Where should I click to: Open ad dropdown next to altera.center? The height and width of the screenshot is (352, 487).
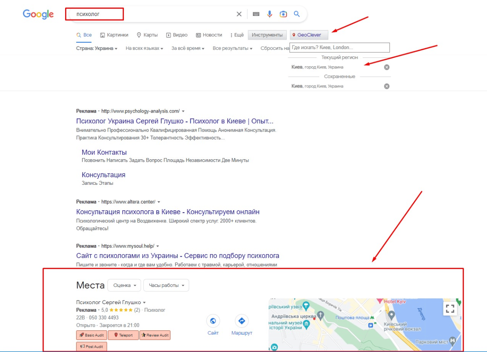tap(159, 202)
